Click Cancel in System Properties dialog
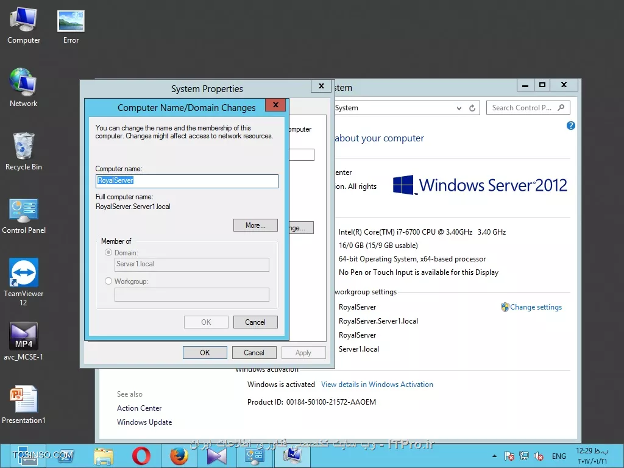 pyautogui.click(x=254, y=353)
